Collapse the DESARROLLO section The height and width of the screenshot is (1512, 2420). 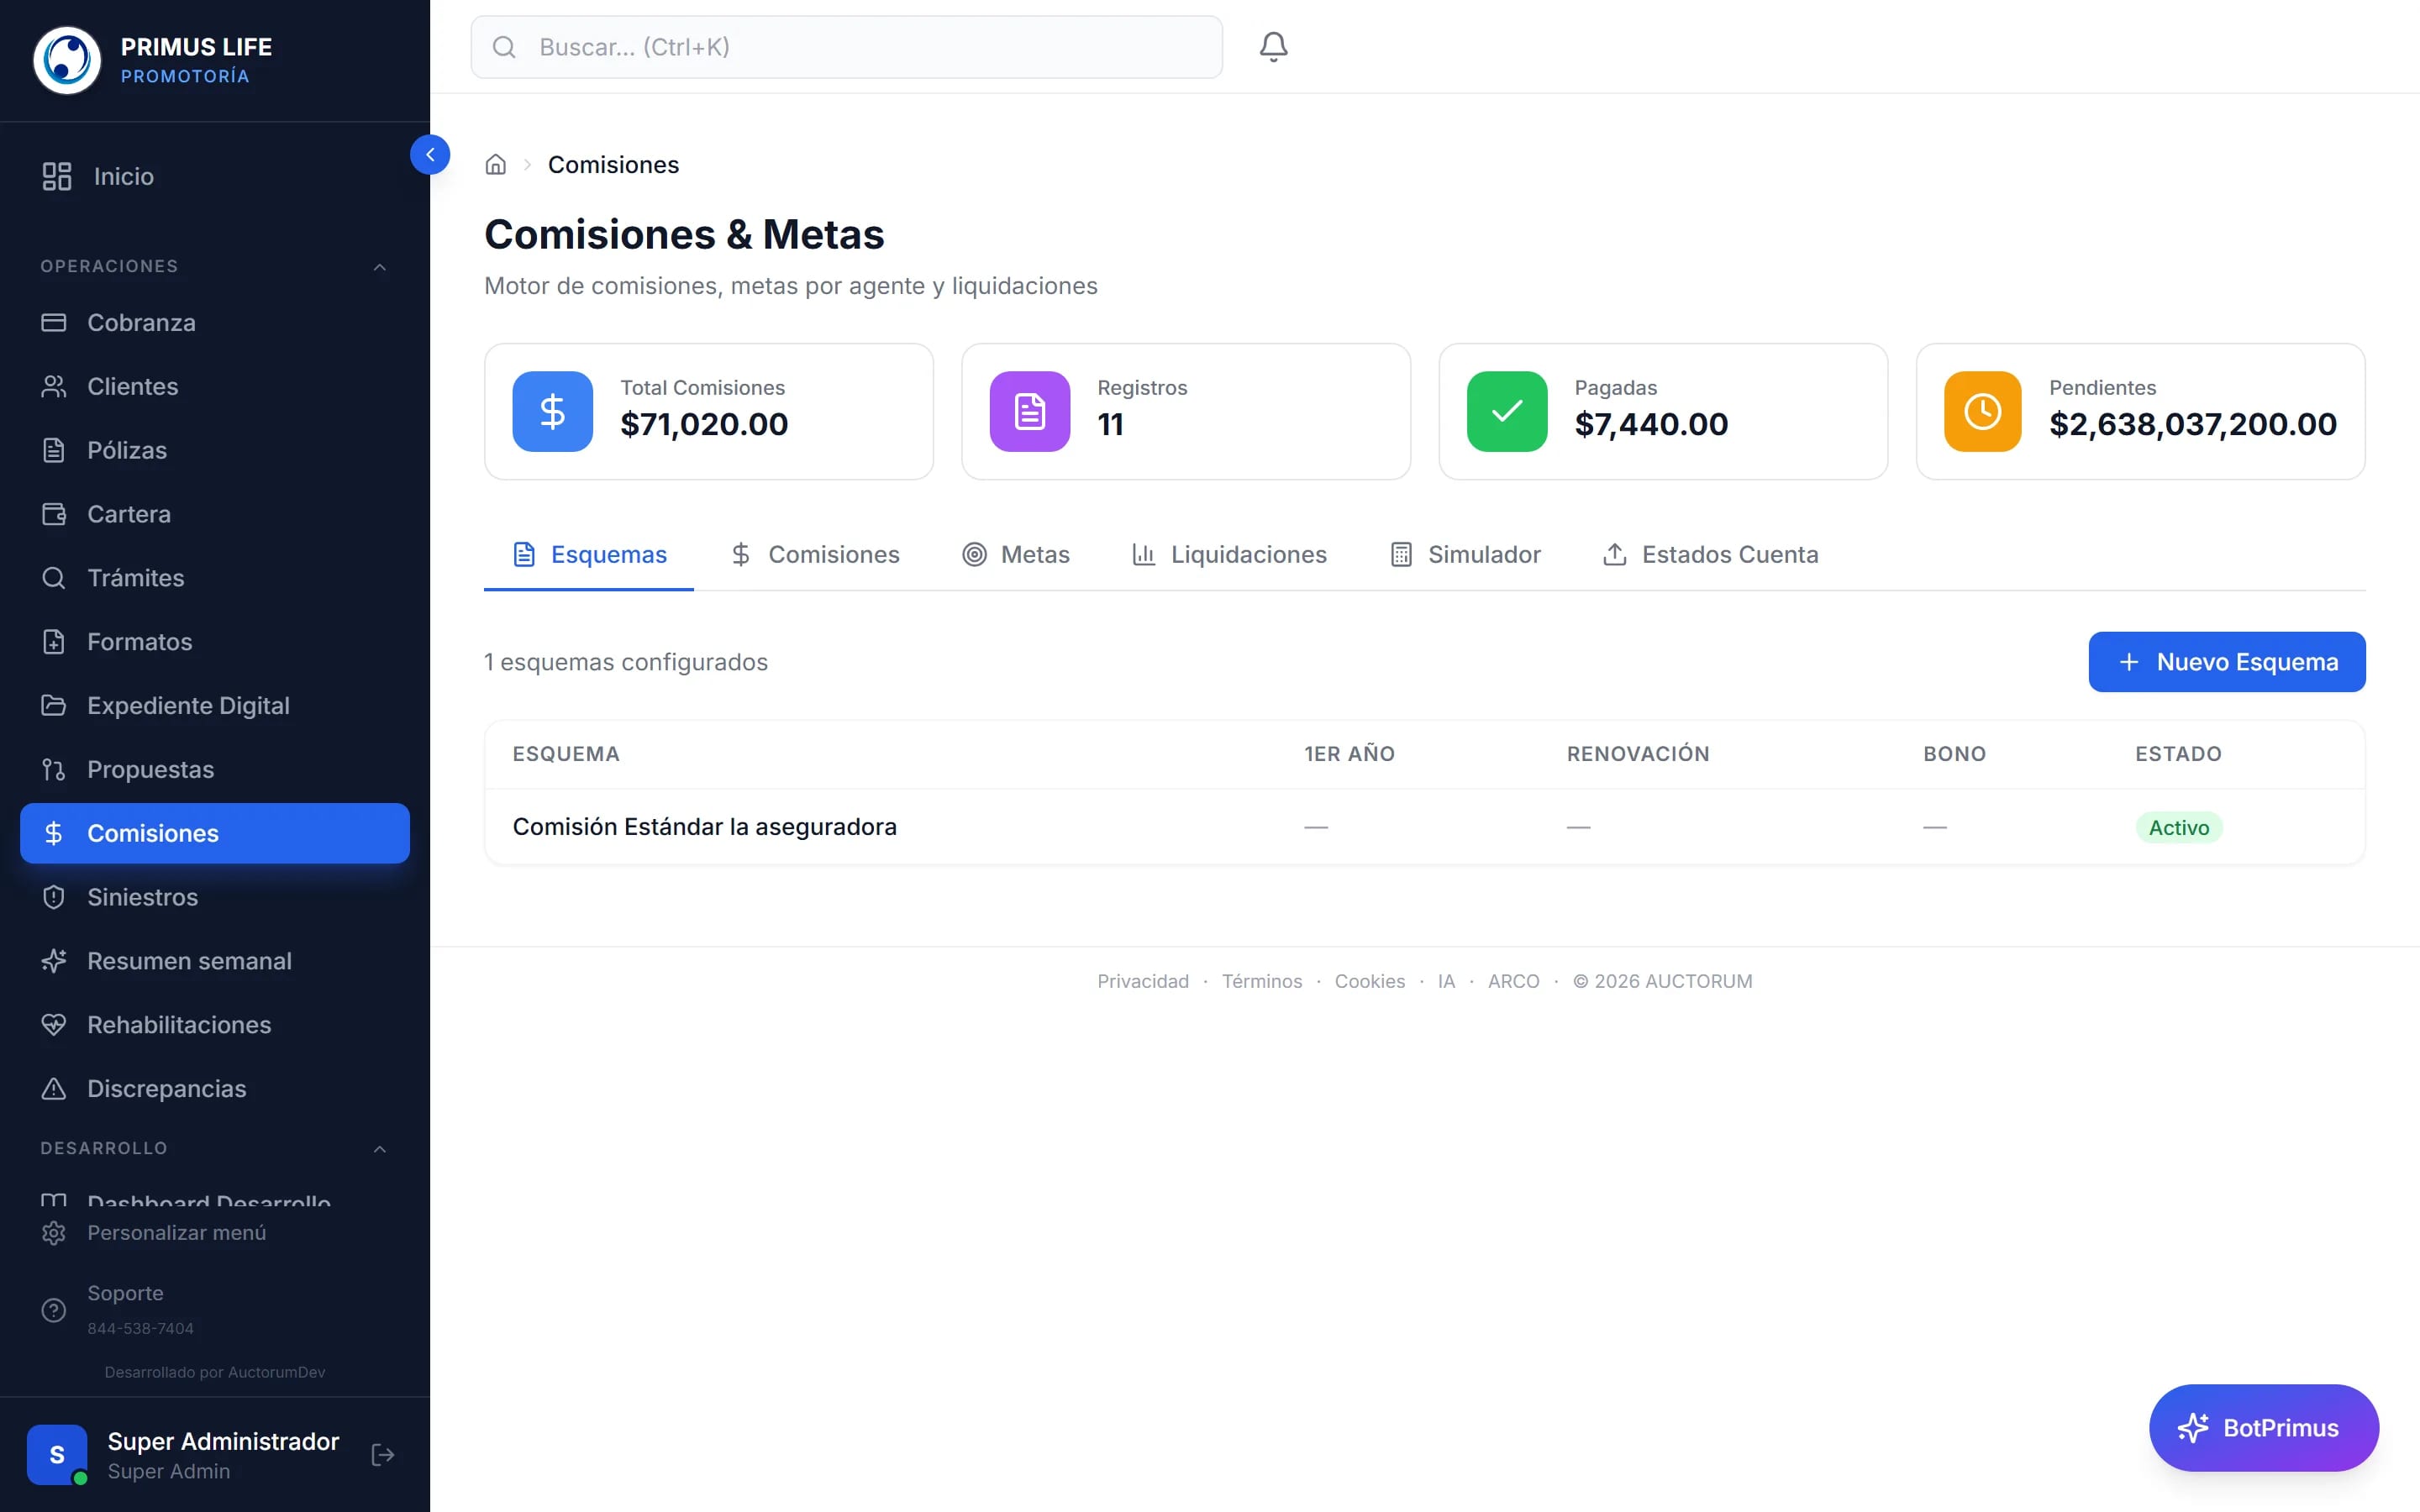(380, 1149)
